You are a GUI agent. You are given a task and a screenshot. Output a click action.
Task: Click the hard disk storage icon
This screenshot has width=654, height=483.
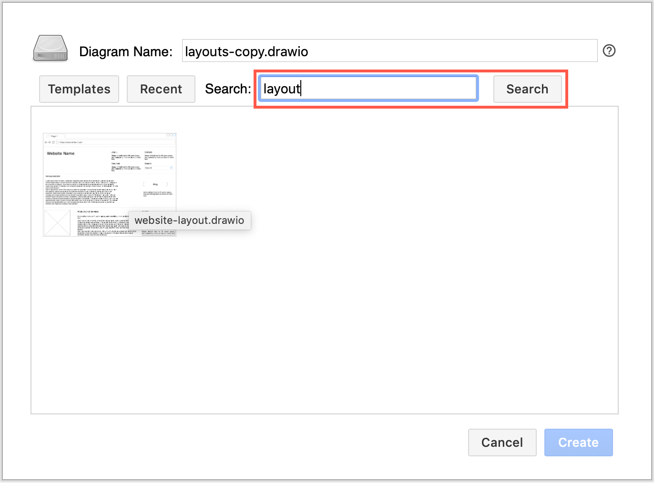pos(49,48)
